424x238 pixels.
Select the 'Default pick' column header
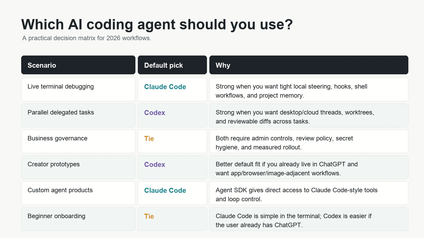tap(172, 65)
